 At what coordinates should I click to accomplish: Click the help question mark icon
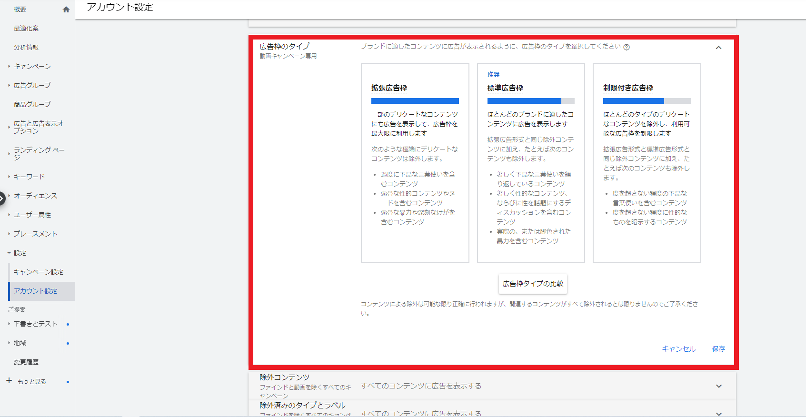627,47
